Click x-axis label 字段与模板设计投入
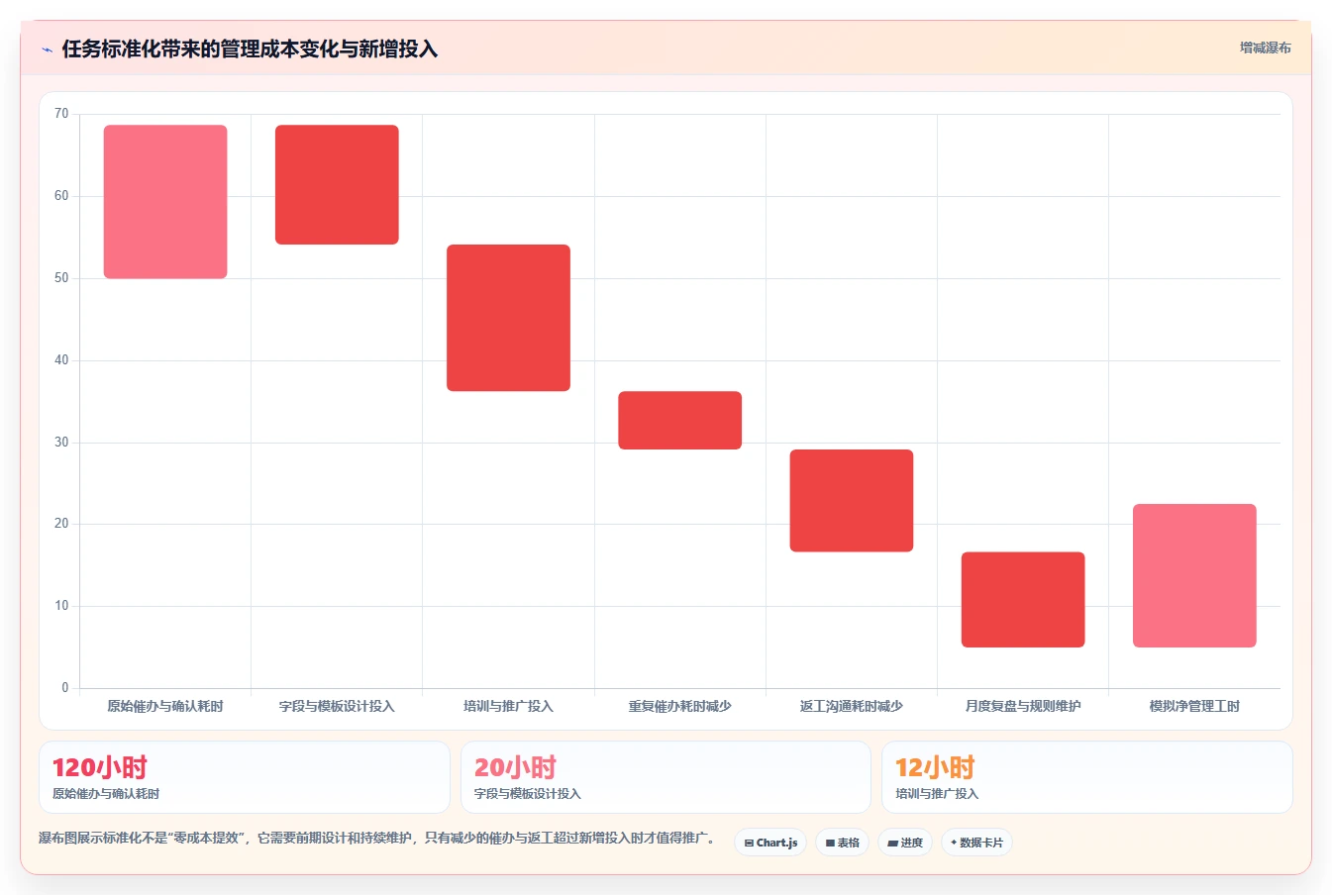The height and width of the screenshot is (895, 1332). pos(337,706)
